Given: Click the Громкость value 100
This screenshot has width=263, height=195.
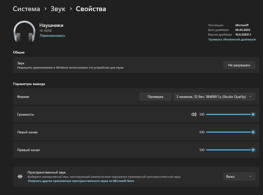Looking at the screenshot, I should (202, 114).
